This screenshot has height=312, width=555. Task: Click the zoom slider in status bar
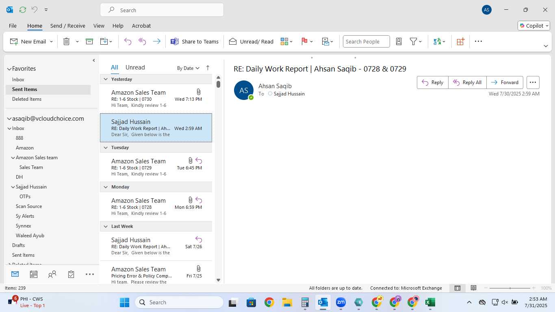pos(510,288)
